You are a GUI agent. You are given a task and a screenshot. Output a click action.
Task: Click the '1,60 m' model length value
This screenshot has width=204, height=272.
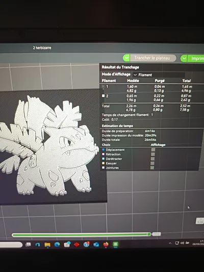(132, 86)
